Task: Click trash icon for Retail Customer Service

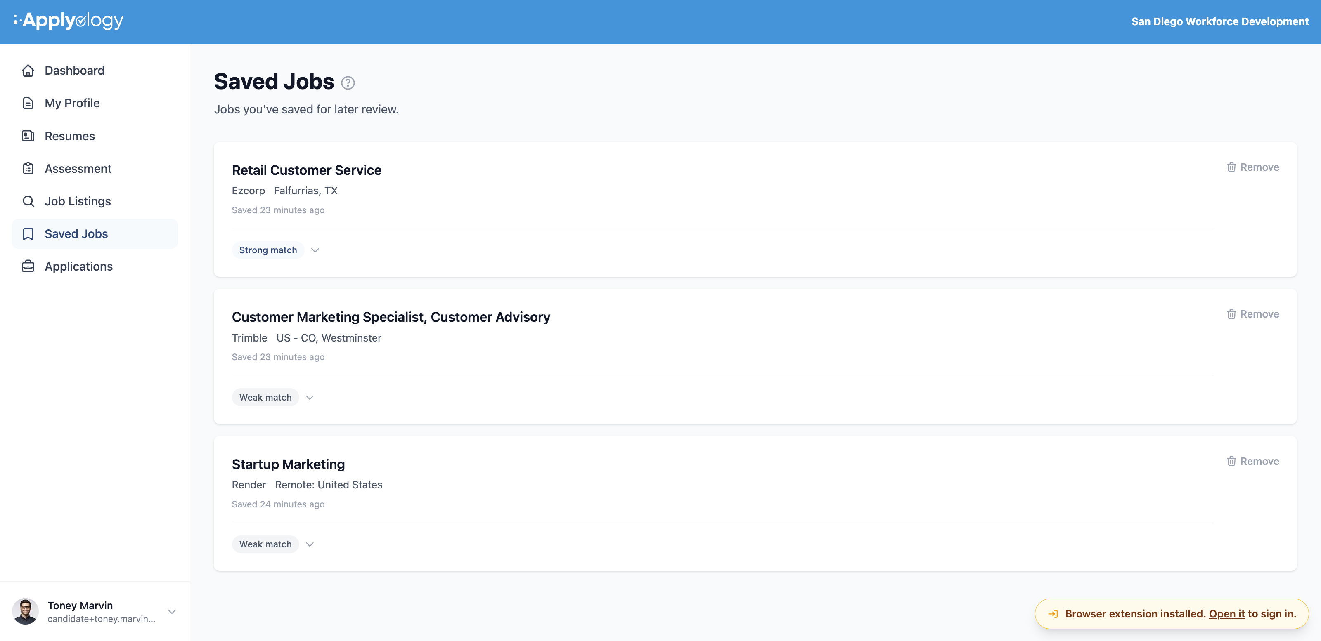Action: [x=1231, y=167]
